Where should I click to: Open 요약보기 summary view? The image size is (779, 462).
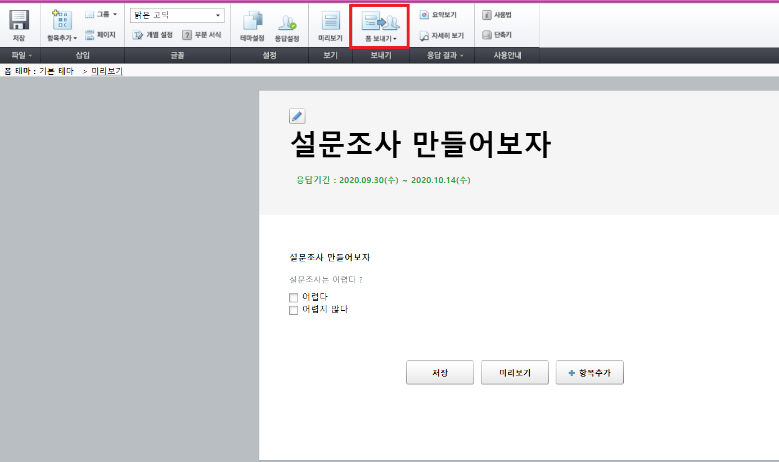[439, 15]
